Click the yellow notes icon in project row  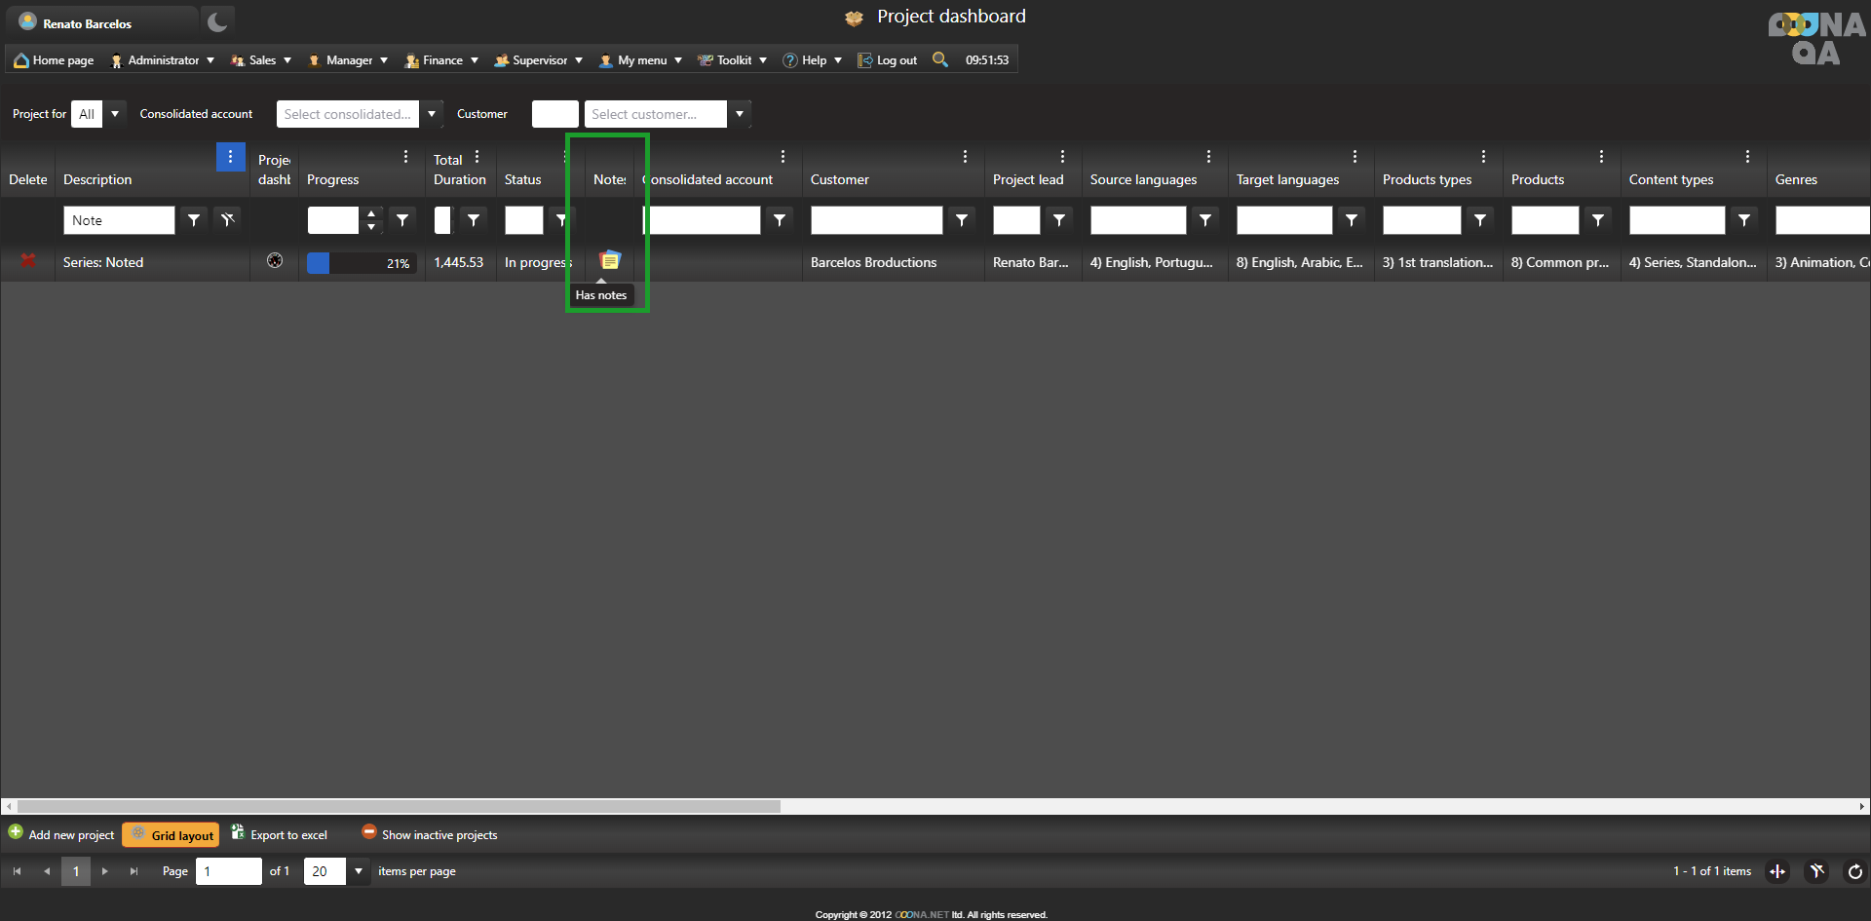pos(610,261)
